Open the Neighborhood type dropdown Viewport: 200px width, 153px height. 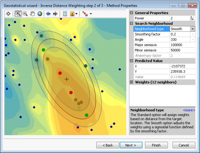[x=192, y=29]
